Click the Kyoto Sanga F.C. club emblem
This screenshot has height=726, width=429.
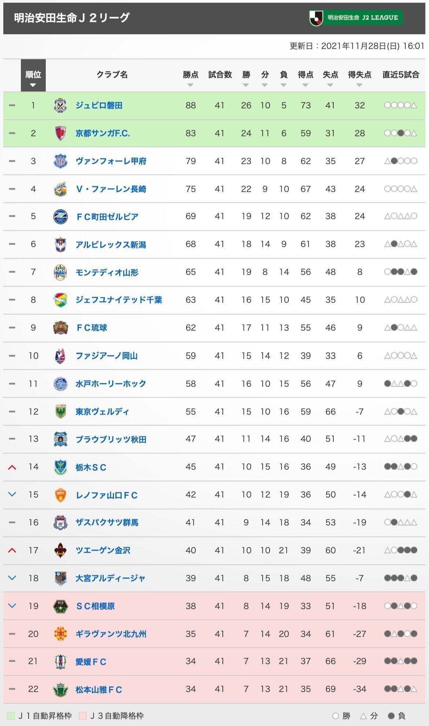click(x=60, y=133)
